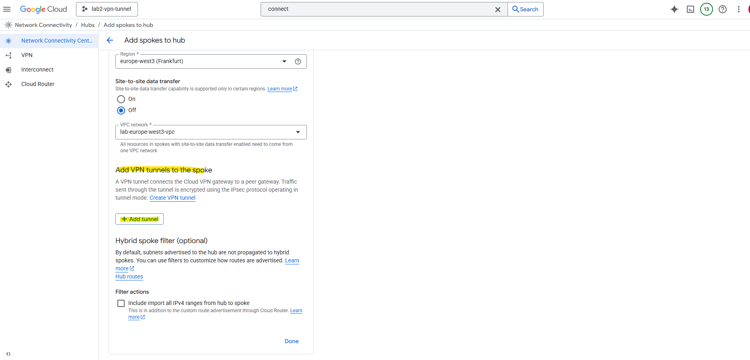This screenshot has width=750, height=360.
Task: Click into the search input field
Action: tap(378, 9)
